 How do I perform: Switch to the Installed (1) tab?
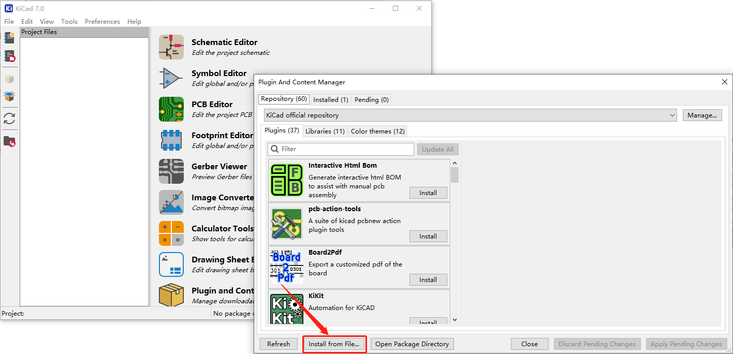(x=330, y=99)
